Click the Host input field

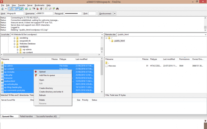click(x=15, y=14)
